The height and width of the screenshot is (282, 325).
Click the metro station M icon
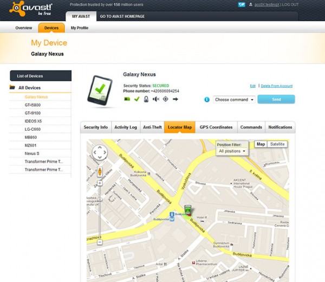pos(172,219)
